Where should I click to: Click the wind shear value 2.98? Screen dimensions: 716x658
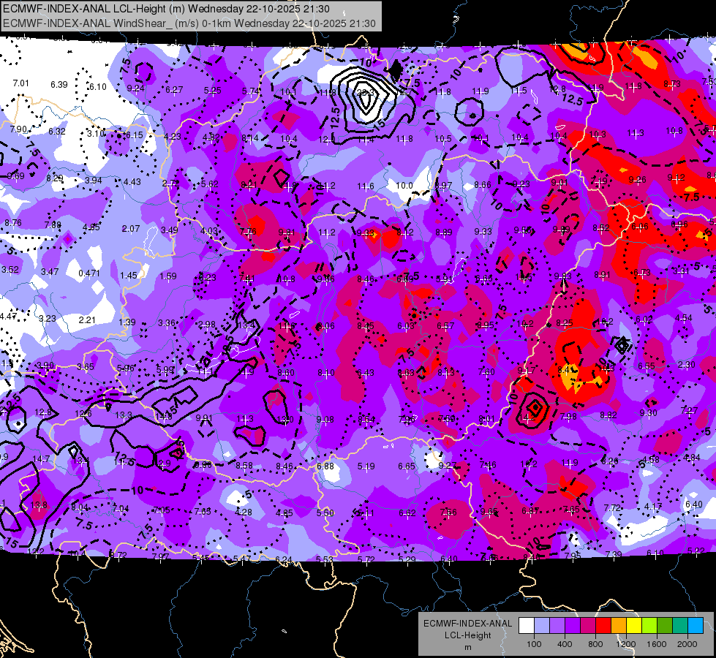tap(207, 324)
